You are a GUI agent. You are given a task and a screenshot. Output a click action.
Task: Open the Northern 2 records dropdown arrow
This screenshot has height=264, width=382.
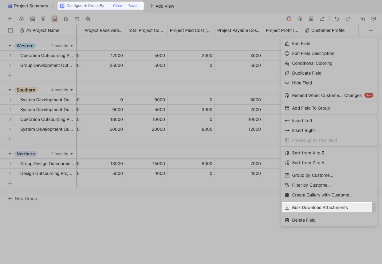(x=72, y=154)
